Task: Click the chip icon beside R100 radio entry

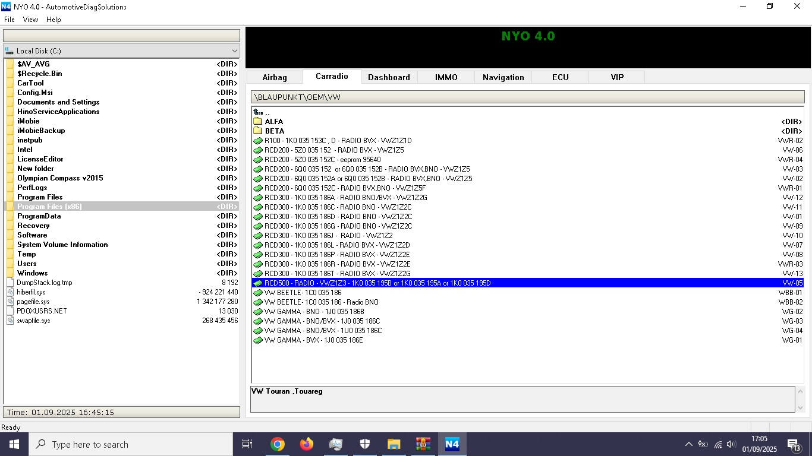Action: (257, 141)
